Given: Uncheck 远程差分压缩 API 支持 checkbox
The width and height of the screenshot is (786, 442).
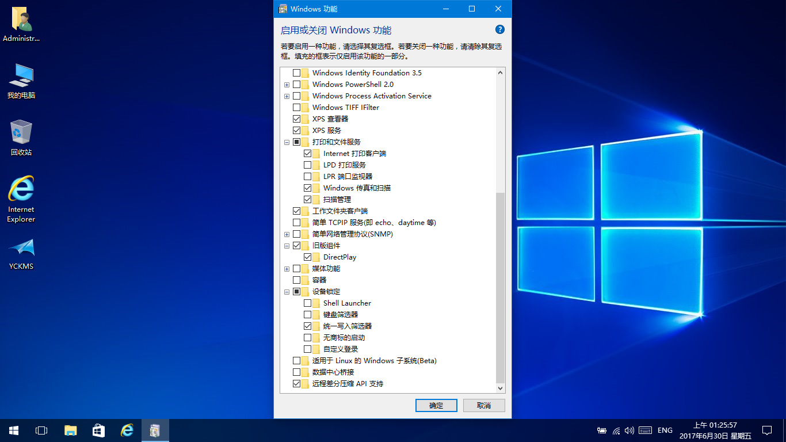Looking at the screenshot, I should coord(297,384).
